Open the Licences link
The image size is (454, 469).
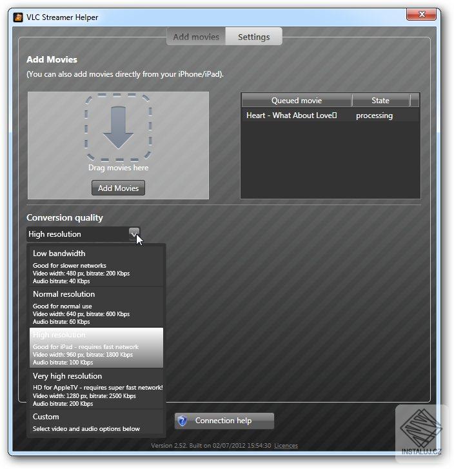tap(286, 446)
